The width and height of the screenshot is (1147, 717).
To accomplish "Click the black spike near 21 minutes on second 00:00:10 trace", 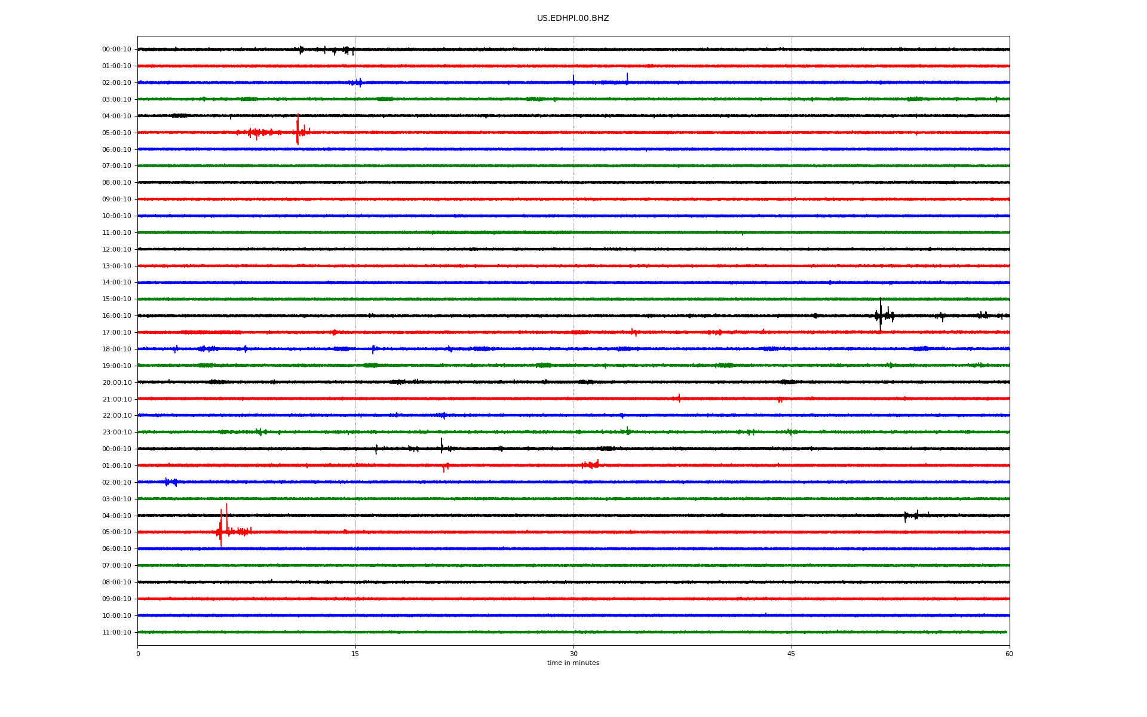I will tap(441, 446).
